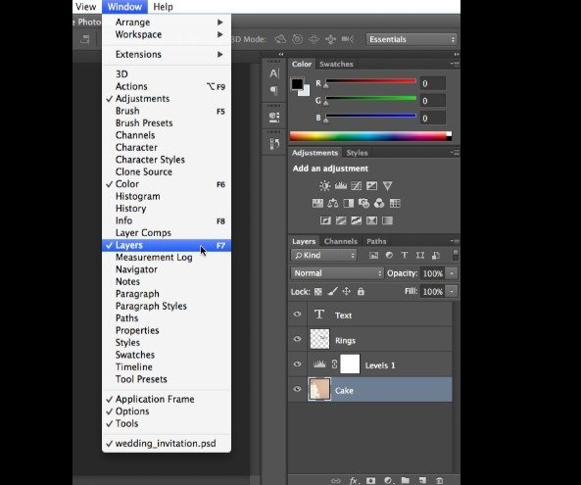Image resolution: width=581 pixels, height=485 pixels.
Task: Toggle the shape layers filter
Action: point(419,255)
